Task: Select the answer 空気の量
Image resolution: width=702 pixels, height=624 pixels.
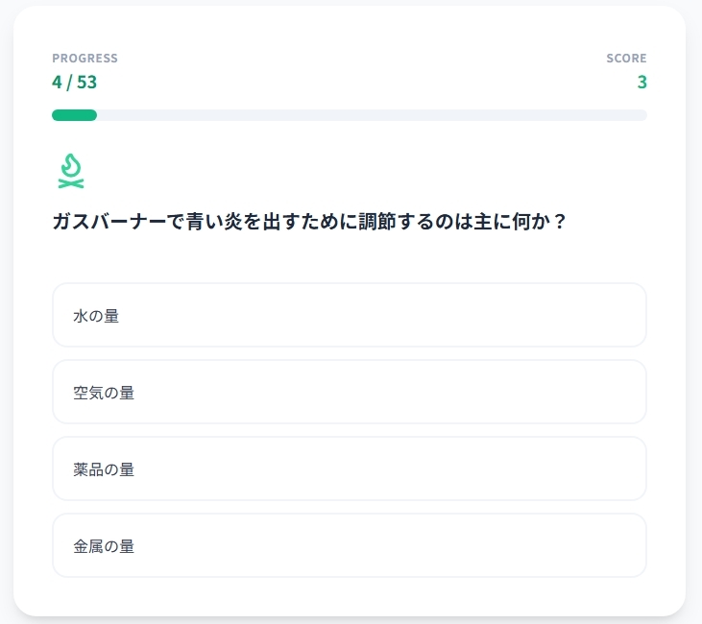Action: coord(349,392)
